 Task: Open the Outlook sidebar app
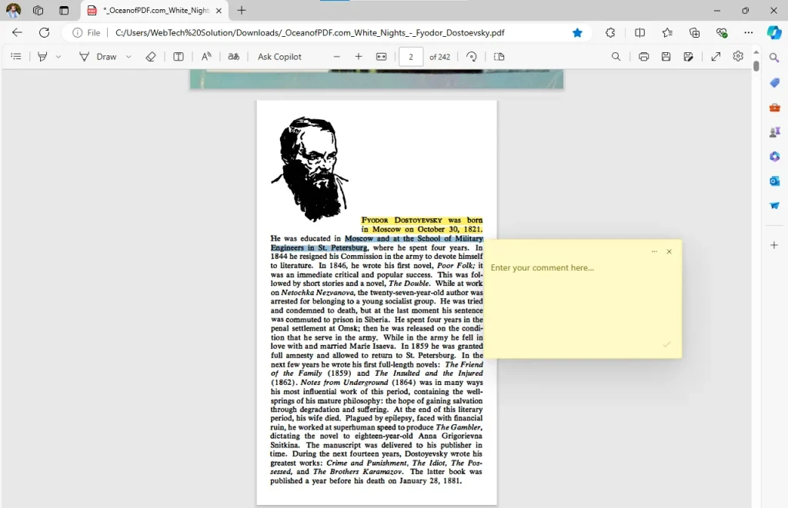[774, 181]
